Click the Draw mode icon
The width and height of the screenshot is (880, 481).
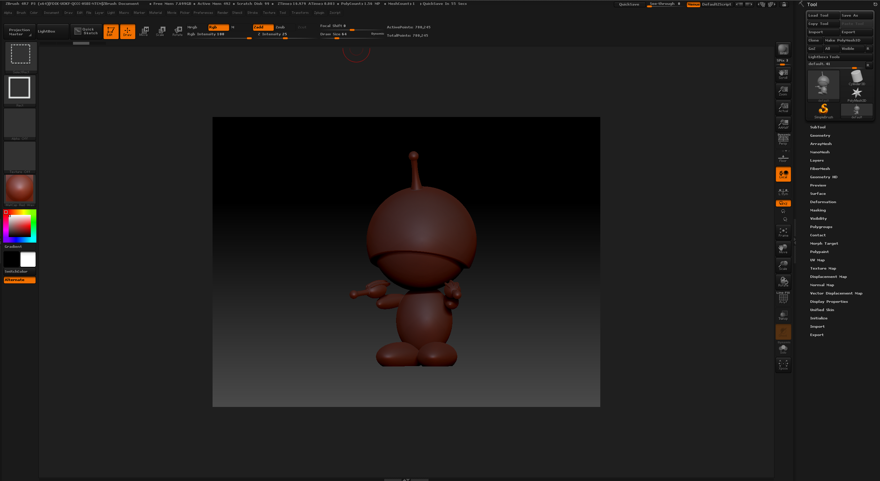tap(127, 31)
